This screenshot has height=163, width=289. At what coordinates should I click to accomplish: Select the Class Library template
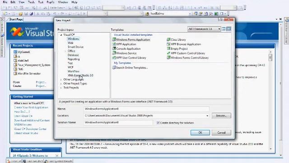pos(176,39)
